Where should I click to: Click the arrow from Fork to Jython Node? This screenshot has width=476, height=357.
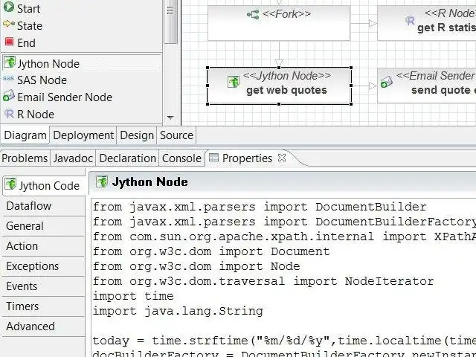[x=279, y=54]
